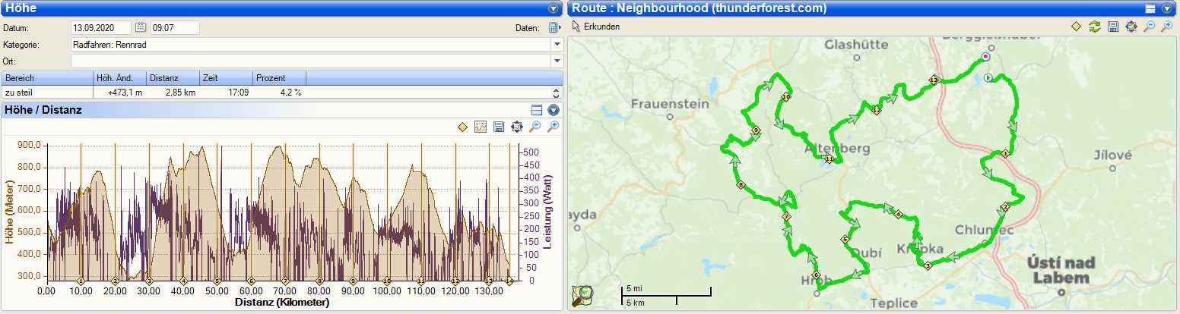Zoom in the elevation chart
This screenshot has height=314, width=1180.
(553, 127)
